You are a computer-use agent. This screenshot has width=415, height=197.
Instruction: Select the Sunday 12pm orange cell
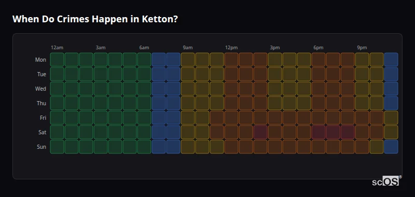coord(231,147)
